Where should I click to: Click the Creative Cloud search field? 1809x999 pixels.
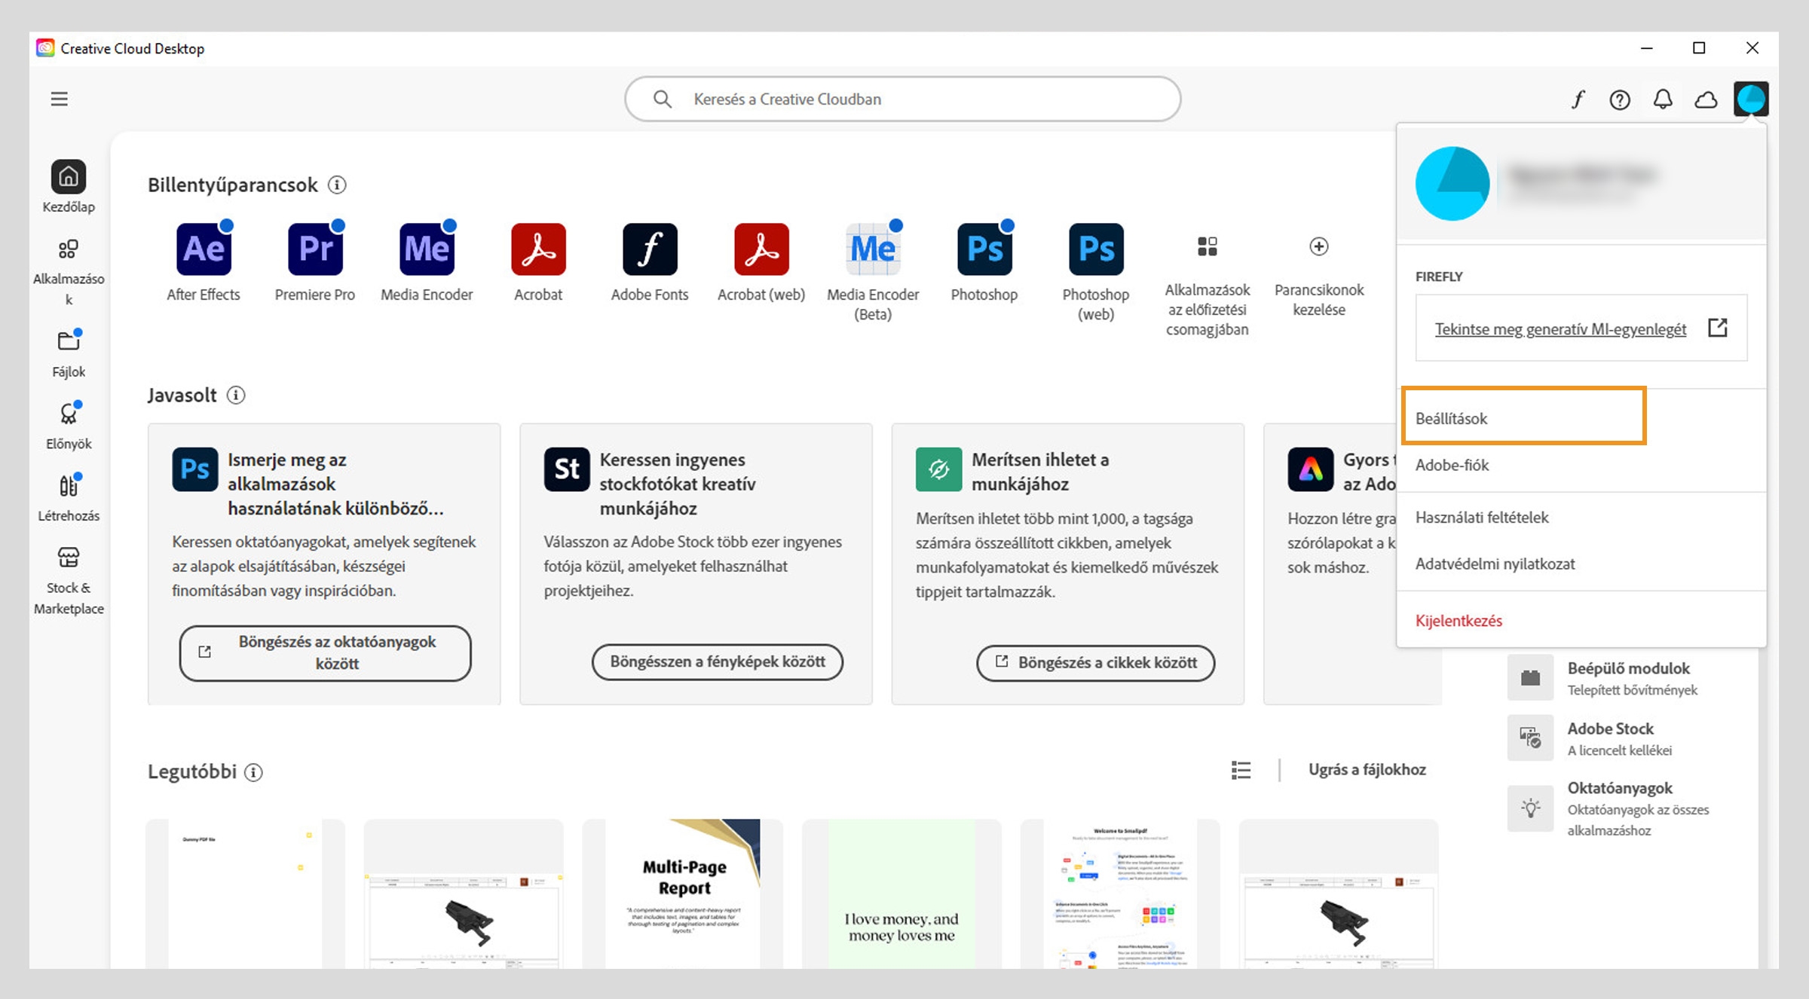903,99
